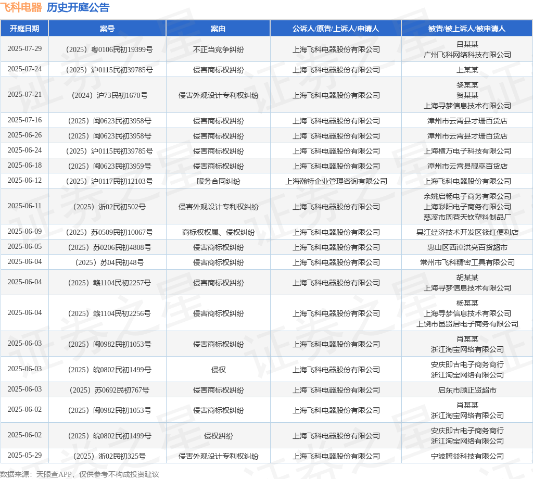Click the 商标权权属、侵权纠纷 cause cell
533x479 pixels.
[x=218, y=232]
